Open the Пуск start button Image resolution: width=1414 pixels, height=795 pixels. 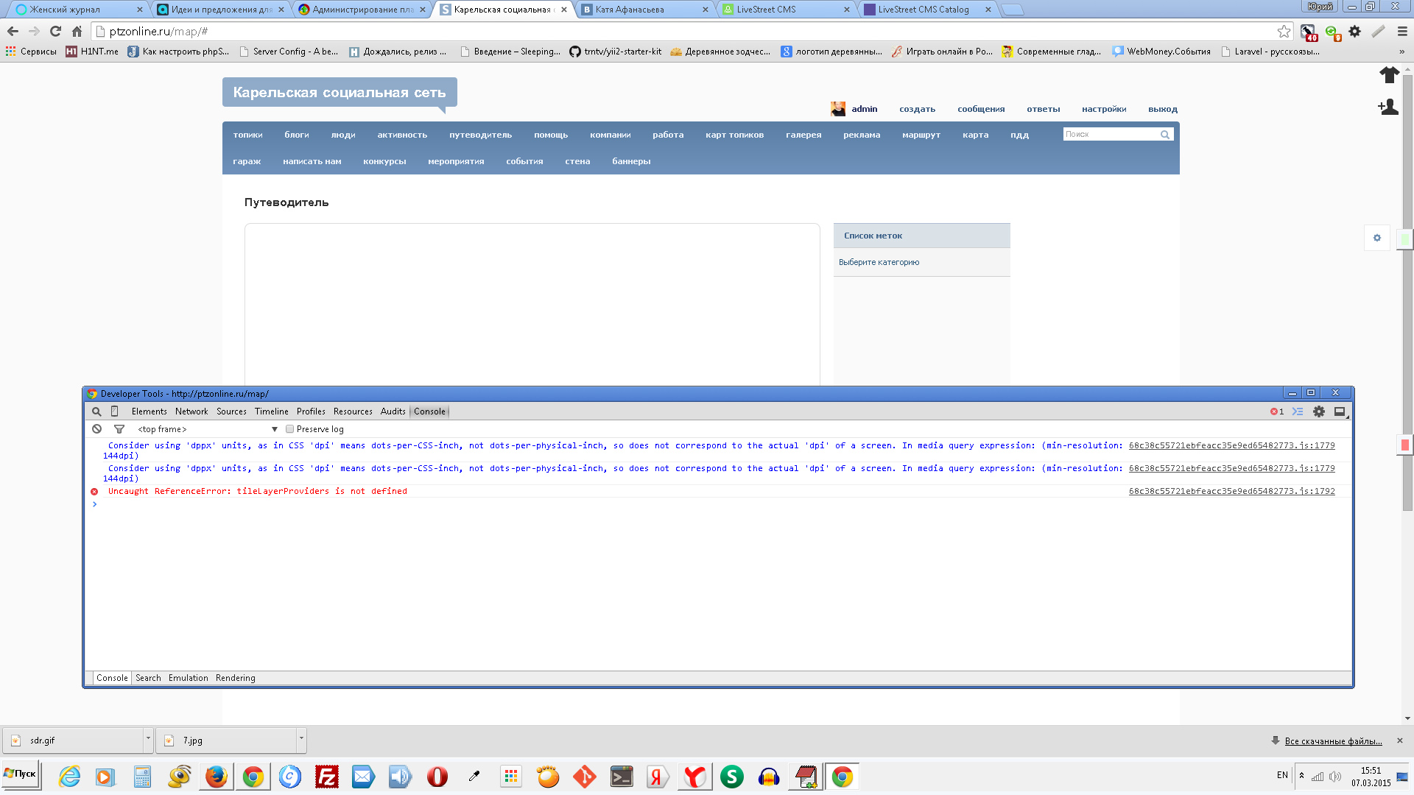coord(20,774)
